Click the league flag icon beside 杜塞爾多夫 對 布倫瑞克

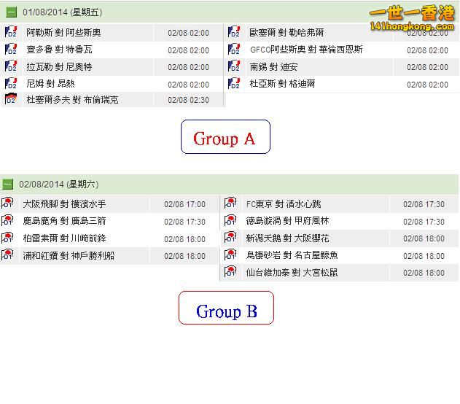click(11, 100)
